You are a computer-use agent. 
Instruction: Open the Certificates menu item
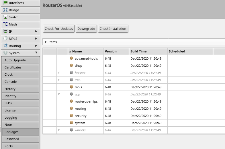(20, 67)
